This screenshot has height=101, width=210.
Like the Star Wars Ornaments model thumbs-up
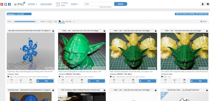click(21, 80)
